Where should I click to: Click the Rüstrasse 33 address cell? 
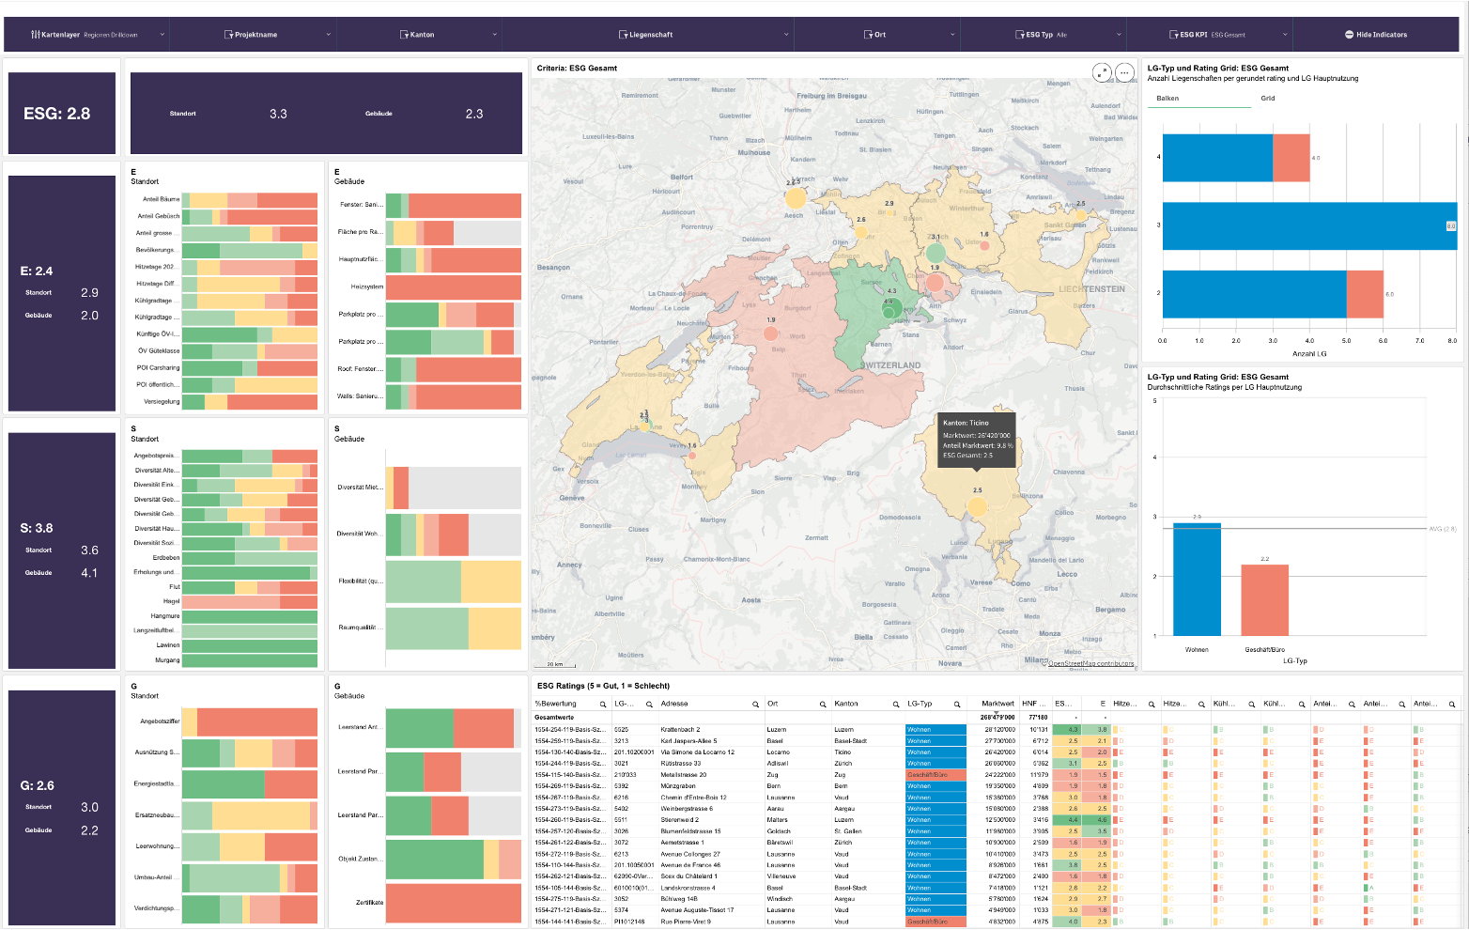point(680,764)
